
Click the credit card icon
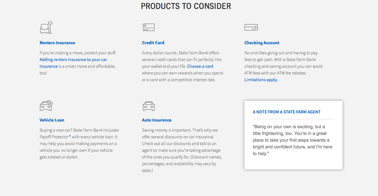pyautogui.click(x=148, y=27)
